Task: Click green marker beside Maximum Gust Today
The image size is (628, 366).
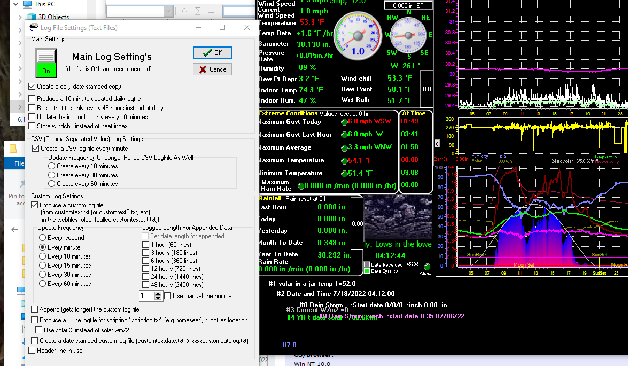Action: [344, 122]
